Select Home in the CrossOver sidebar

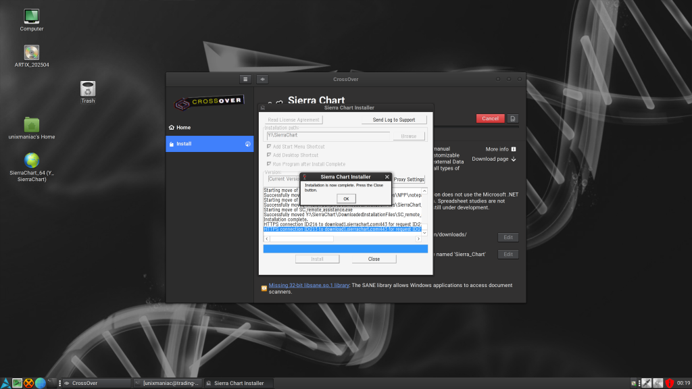point(184,128)
